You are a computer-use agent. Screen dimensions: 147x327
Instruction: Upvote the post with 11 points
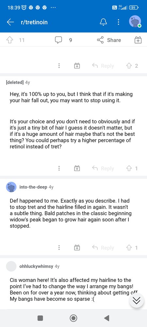point(9,40)
